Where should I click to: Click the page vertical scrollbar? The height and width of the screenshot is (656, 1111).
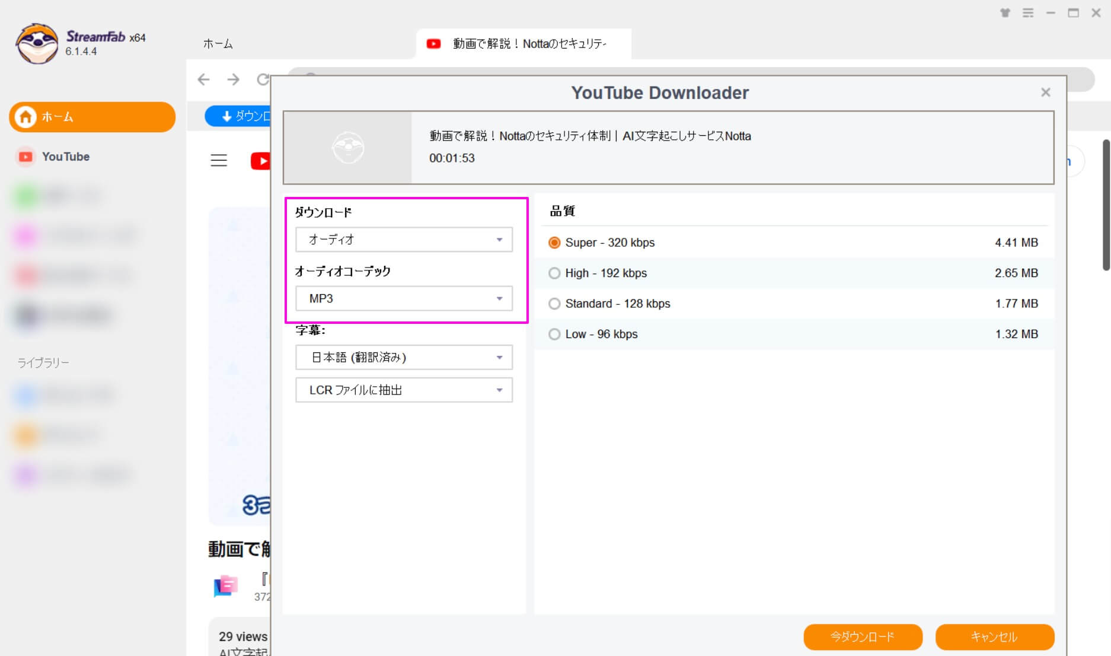[x=1106, y=205]
